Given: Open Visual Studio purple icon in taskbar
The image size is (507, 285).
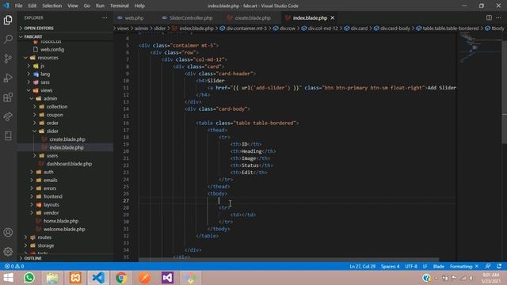Looking at the screenshot, I should [x=167, y=278].
